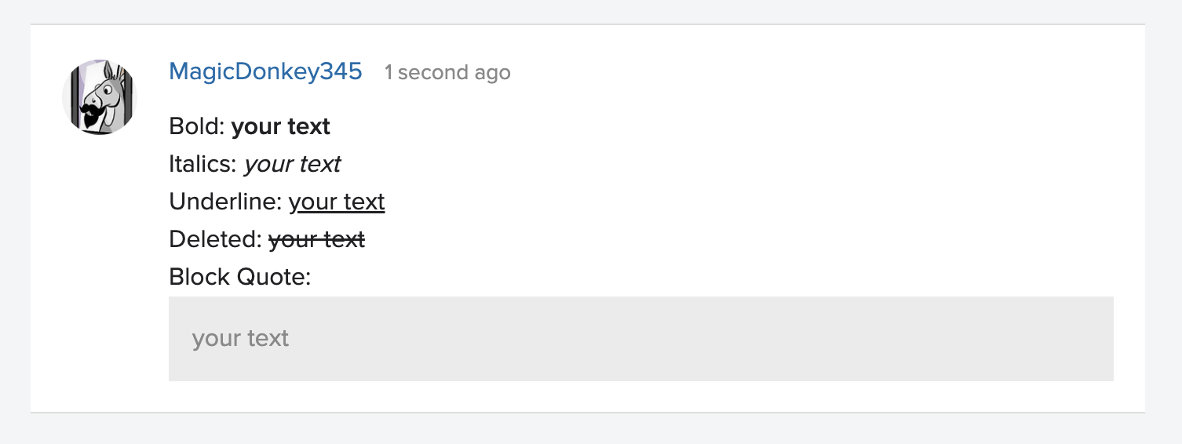1182x444 pixels.
Task: Click the "Bold:" label in the comment
Action: [196, 126]
